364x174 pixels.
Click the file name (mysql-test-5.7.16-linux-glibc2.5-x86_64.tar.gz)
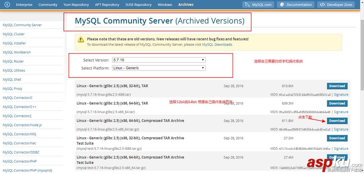(111, 168)
